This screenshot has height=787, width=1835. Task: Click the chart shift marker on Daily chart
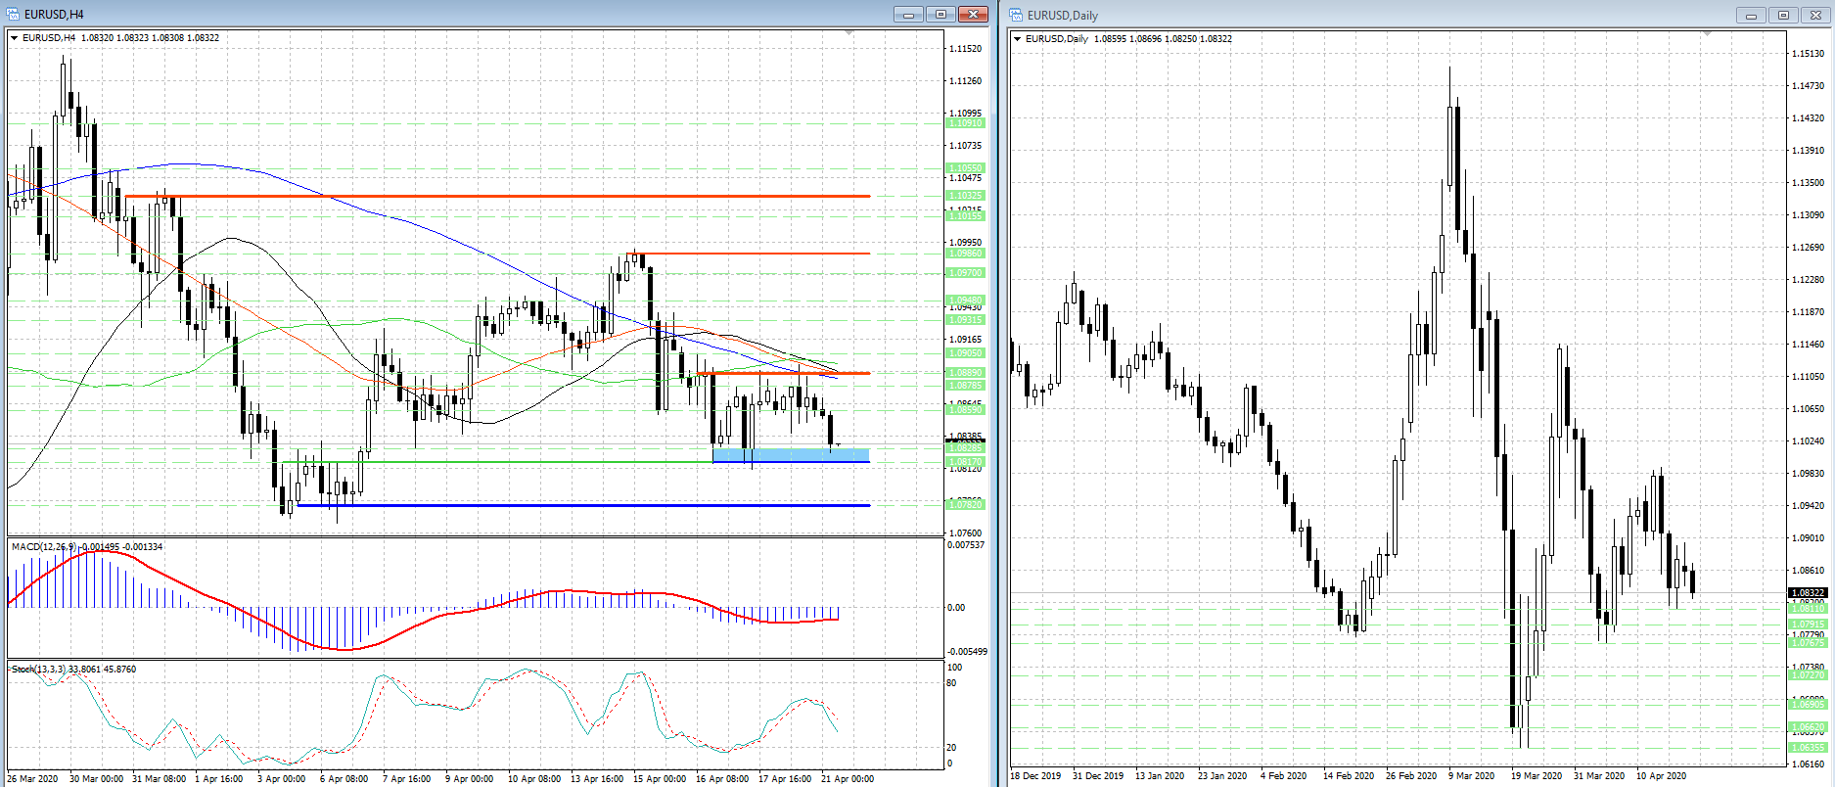1707,34
